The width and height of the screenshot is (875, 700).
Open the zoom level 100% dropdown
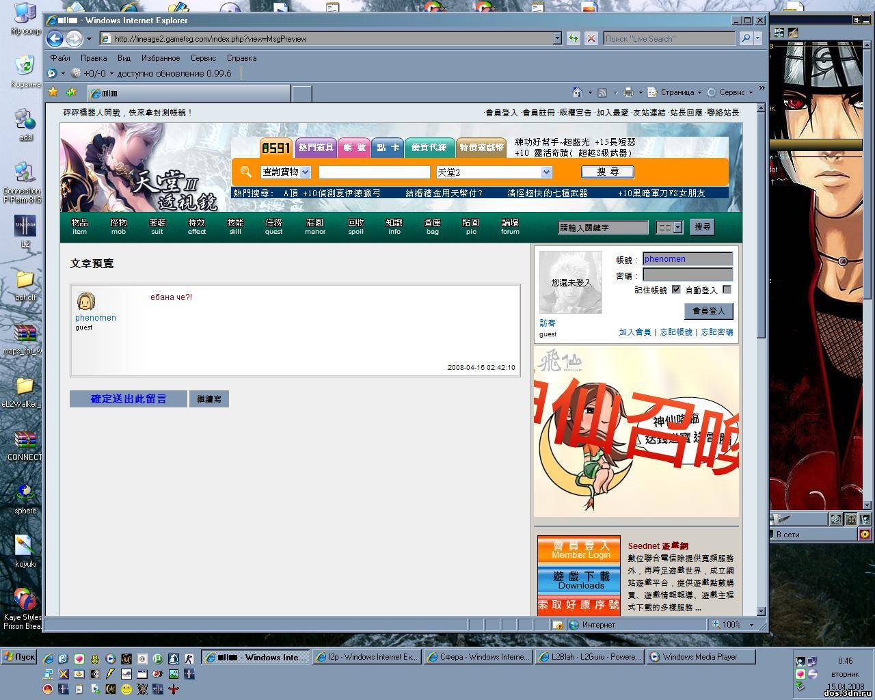(751, 625)
